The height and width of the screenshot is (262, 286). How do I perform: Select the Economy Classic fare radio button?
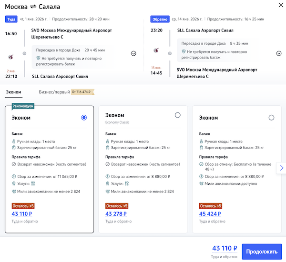click(178, 115)
